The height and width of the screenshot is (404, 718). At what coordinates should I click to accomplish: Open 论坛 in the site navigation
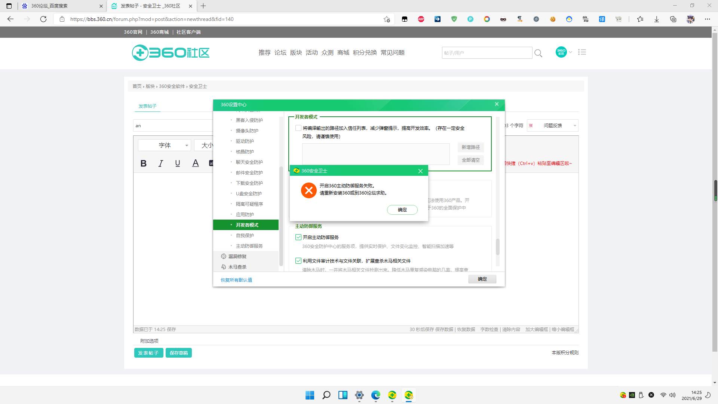tap(280, 53)
